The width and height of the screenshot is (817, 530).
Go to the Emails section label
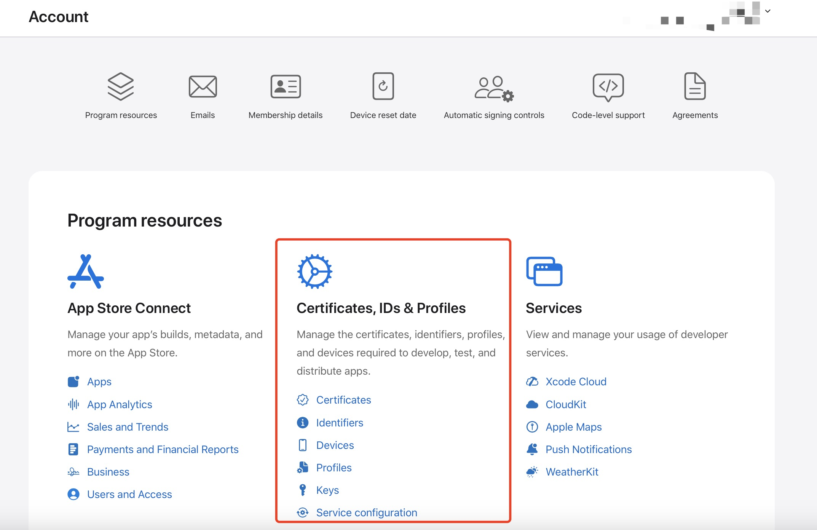tap(203, 115)
